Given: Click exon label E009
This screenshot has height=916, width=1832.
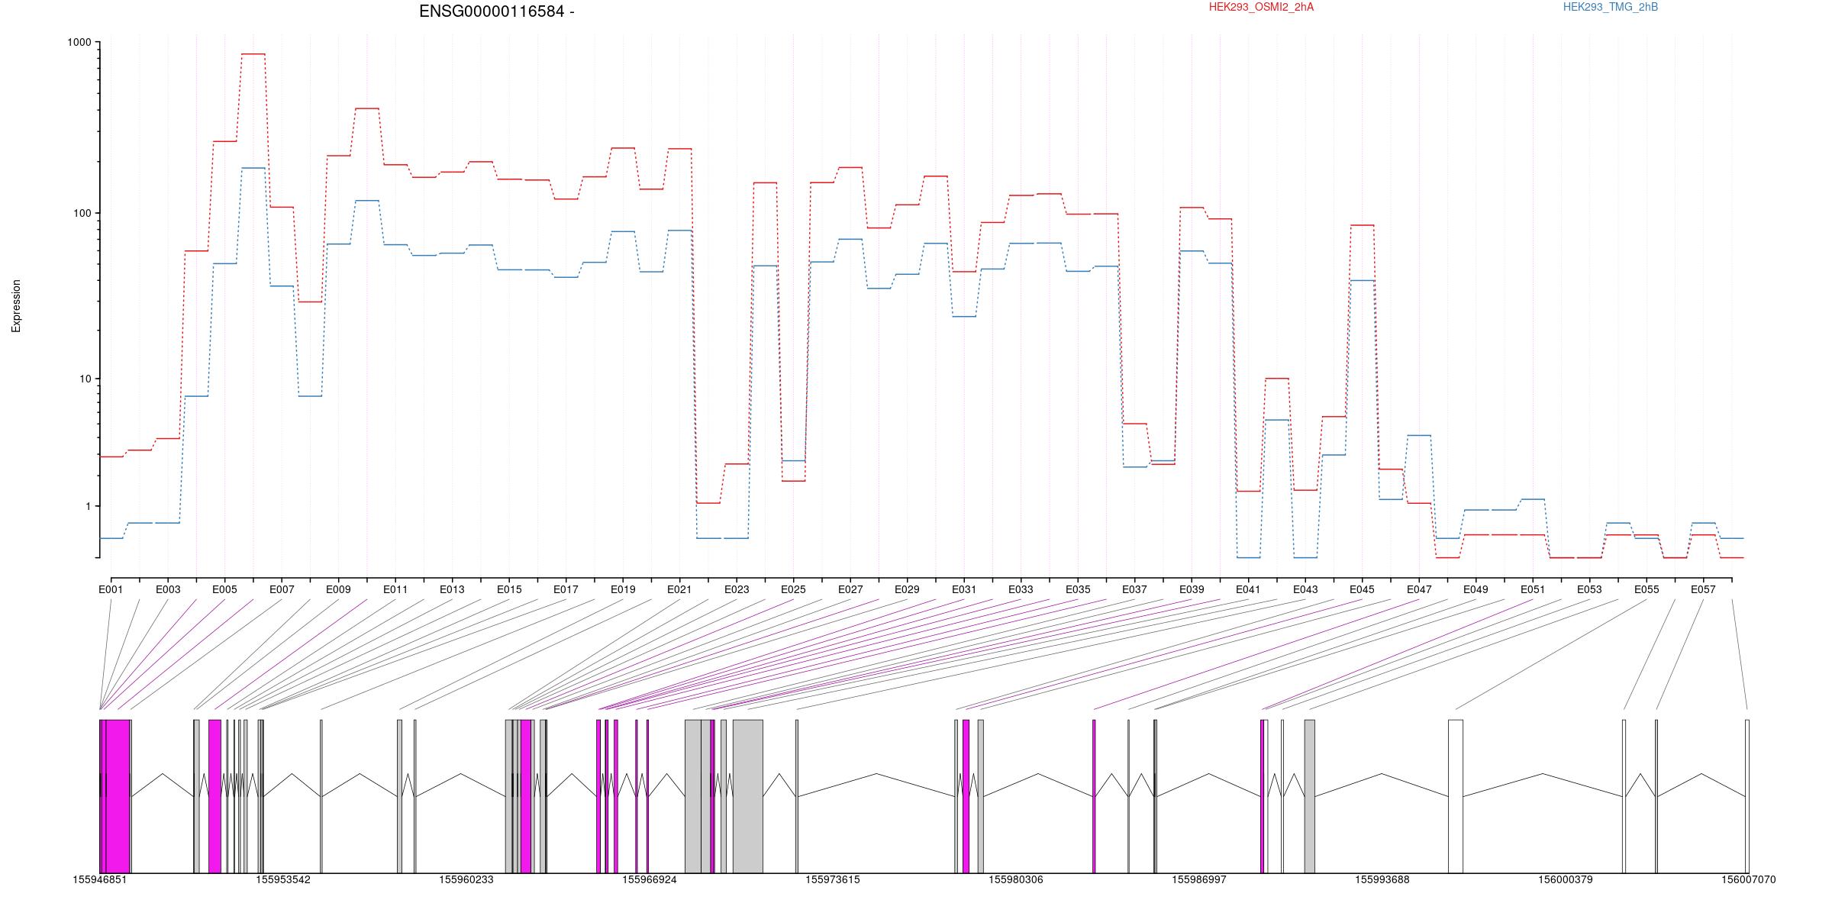Looking at the screenshot, I should tap(338, 589).
